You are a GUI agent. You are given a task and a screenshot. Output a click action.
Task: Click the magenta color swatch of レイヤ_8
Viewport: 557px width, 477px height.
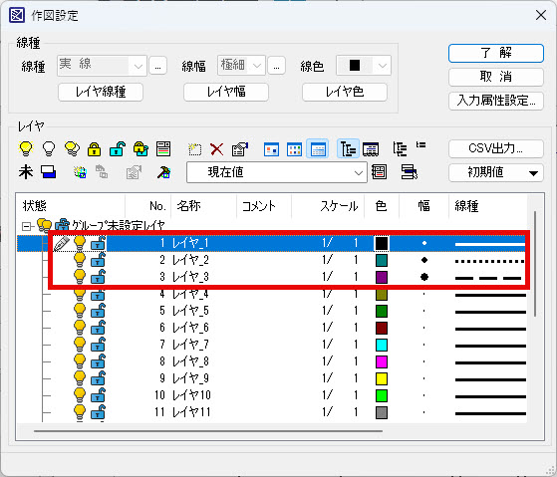(382, 361)
